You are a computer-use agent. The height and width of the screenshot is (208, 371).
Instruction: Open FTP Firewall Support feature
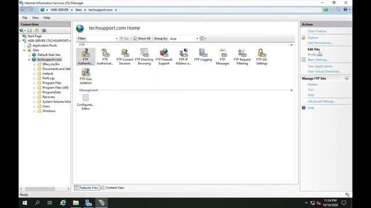[163, 57]
